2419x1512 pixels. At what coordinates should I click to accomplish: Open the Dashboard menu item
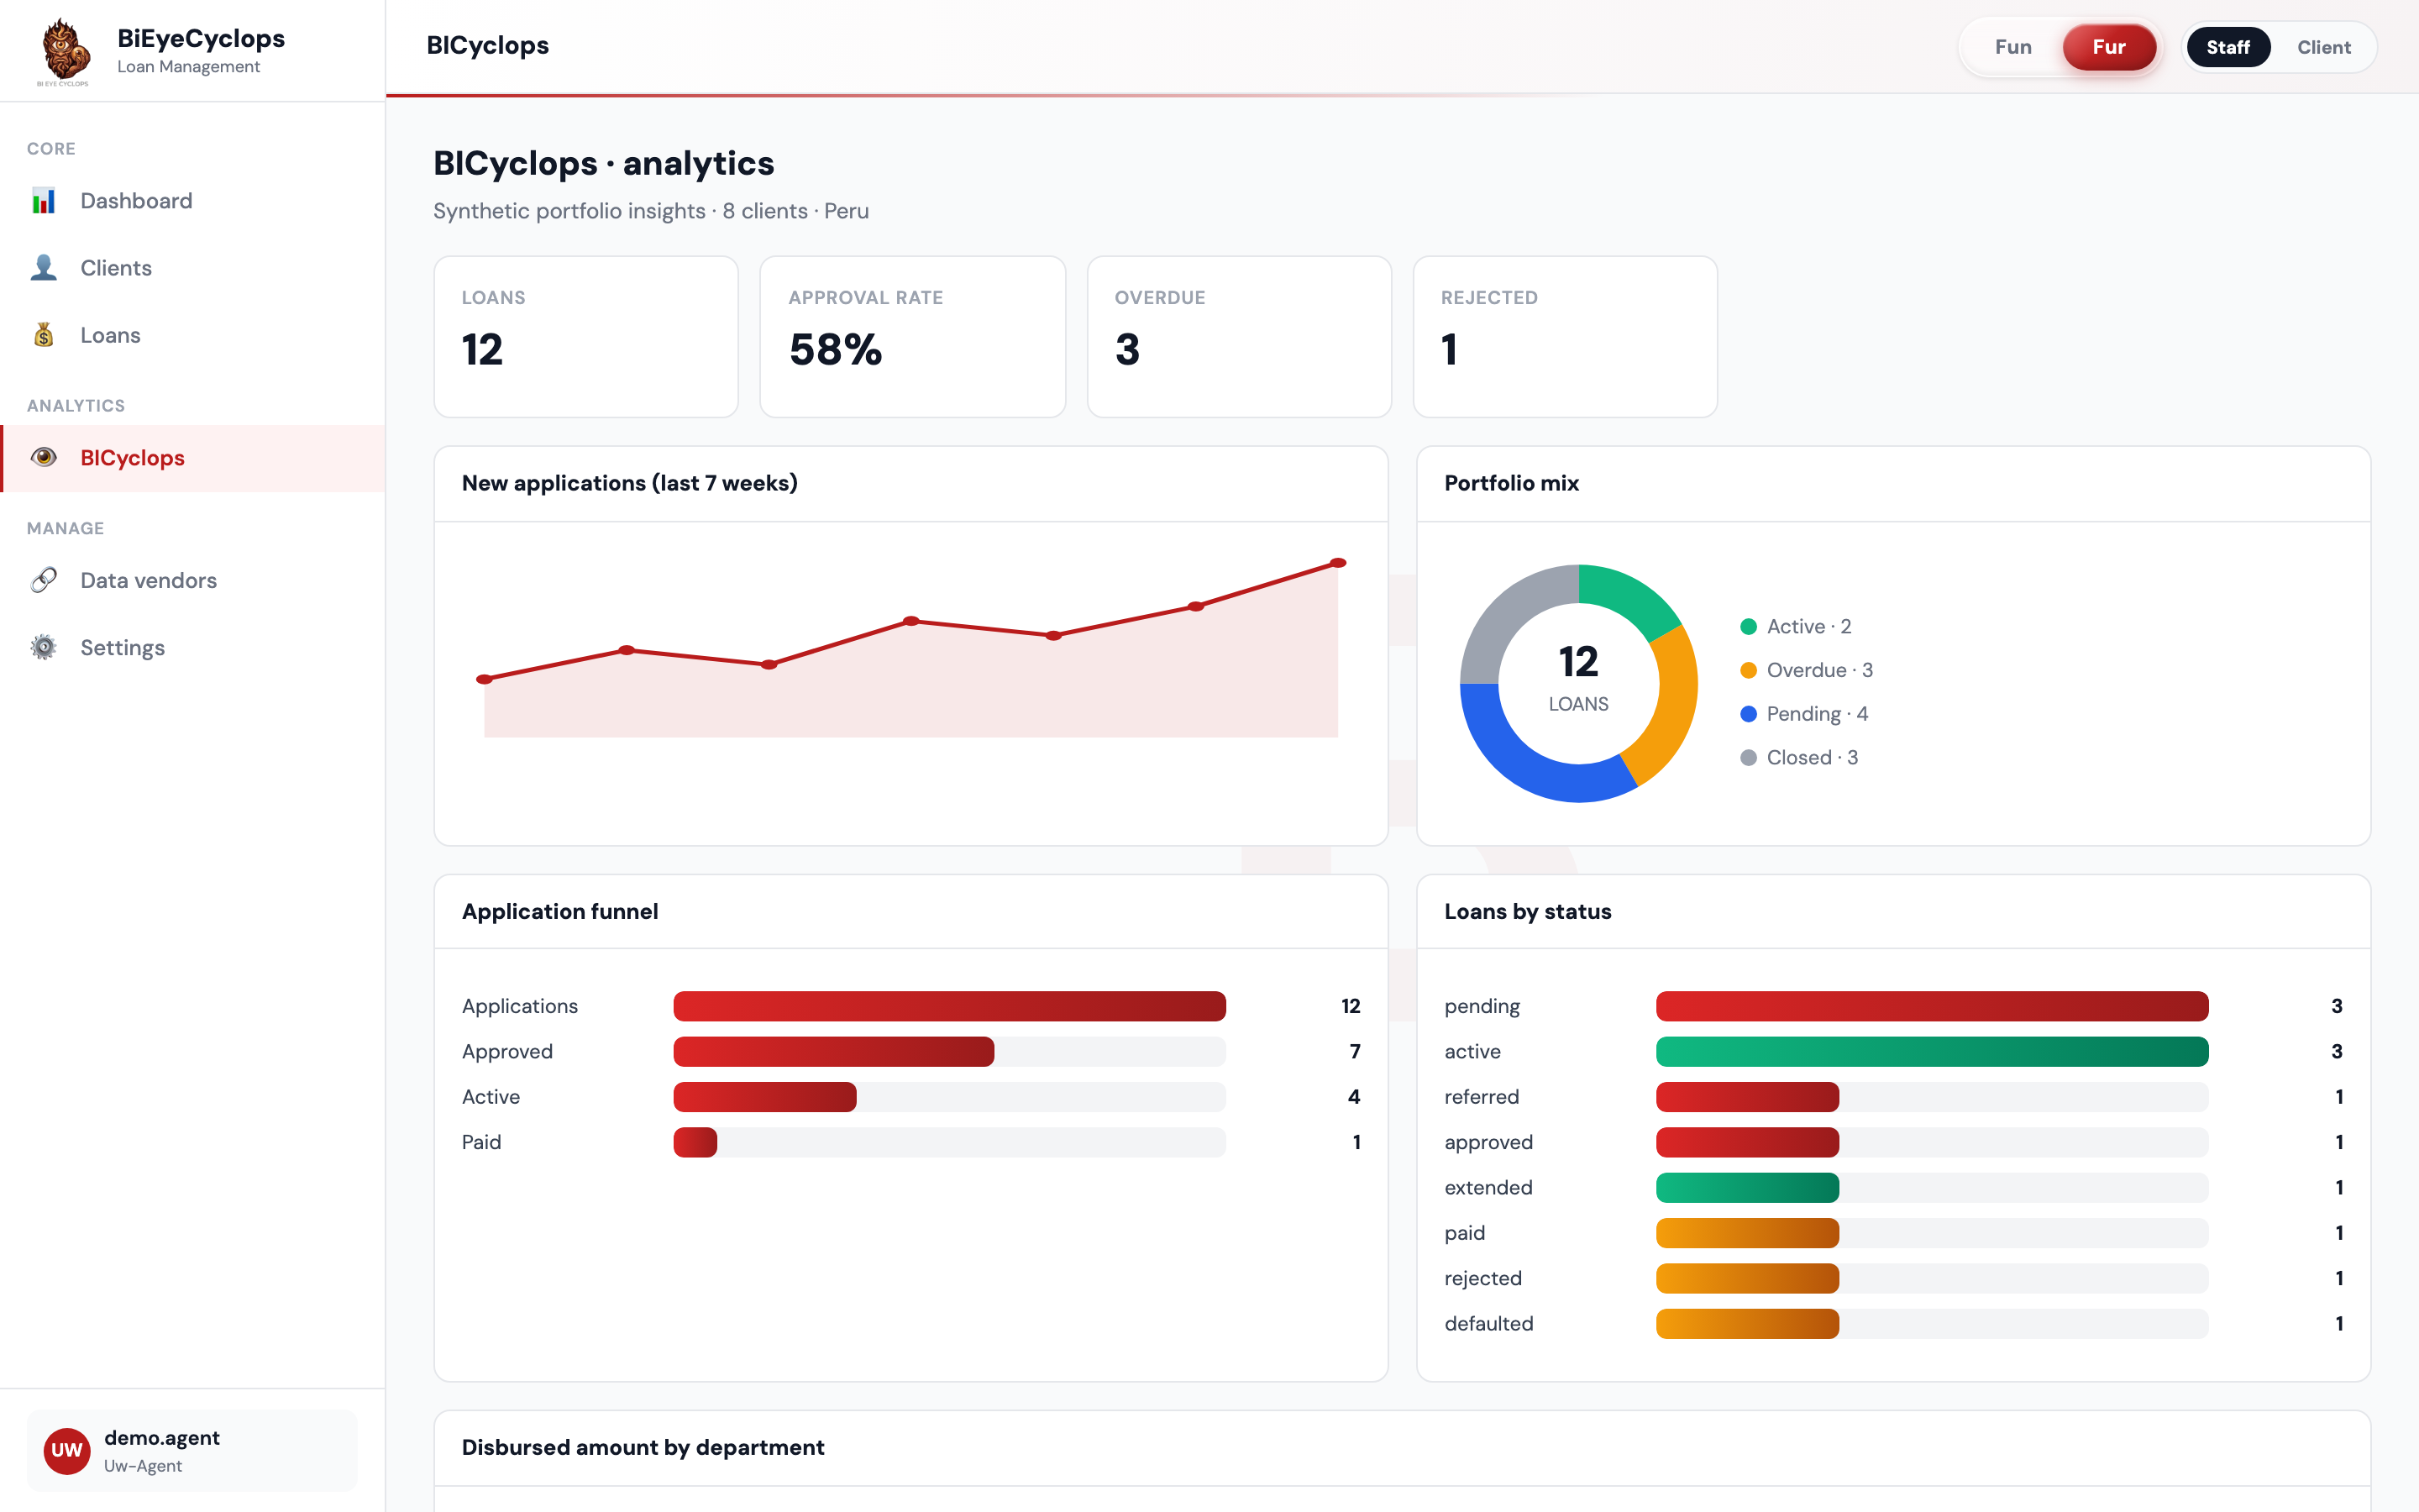pyautogui.click(x=193, y=201)
